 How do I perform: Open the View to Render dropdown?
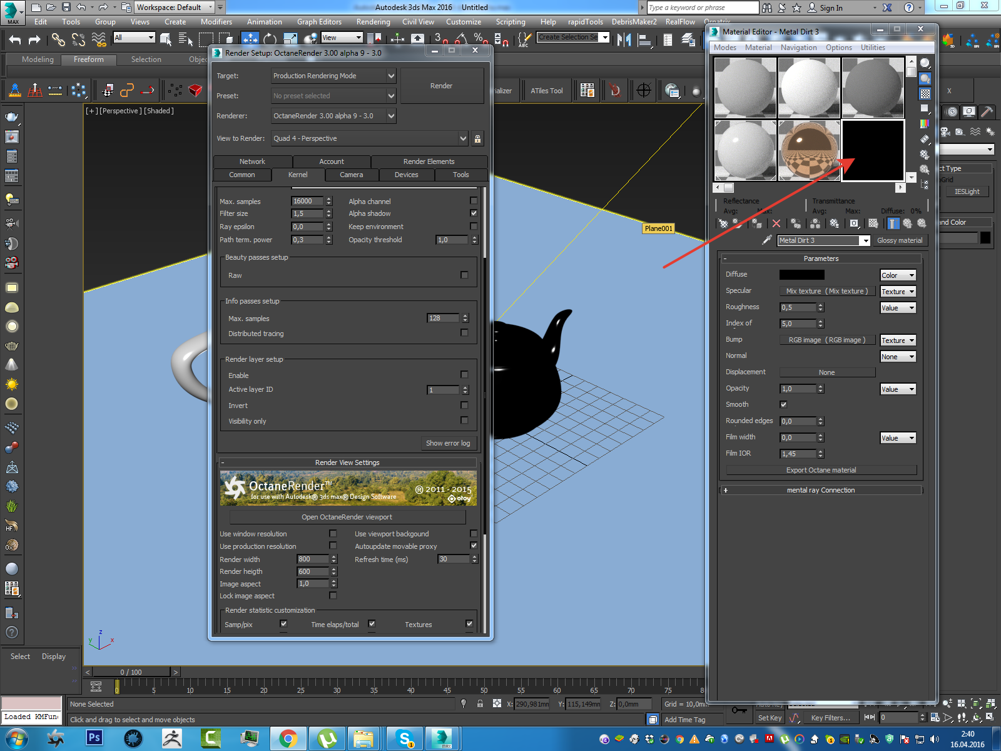pos(370,138)
